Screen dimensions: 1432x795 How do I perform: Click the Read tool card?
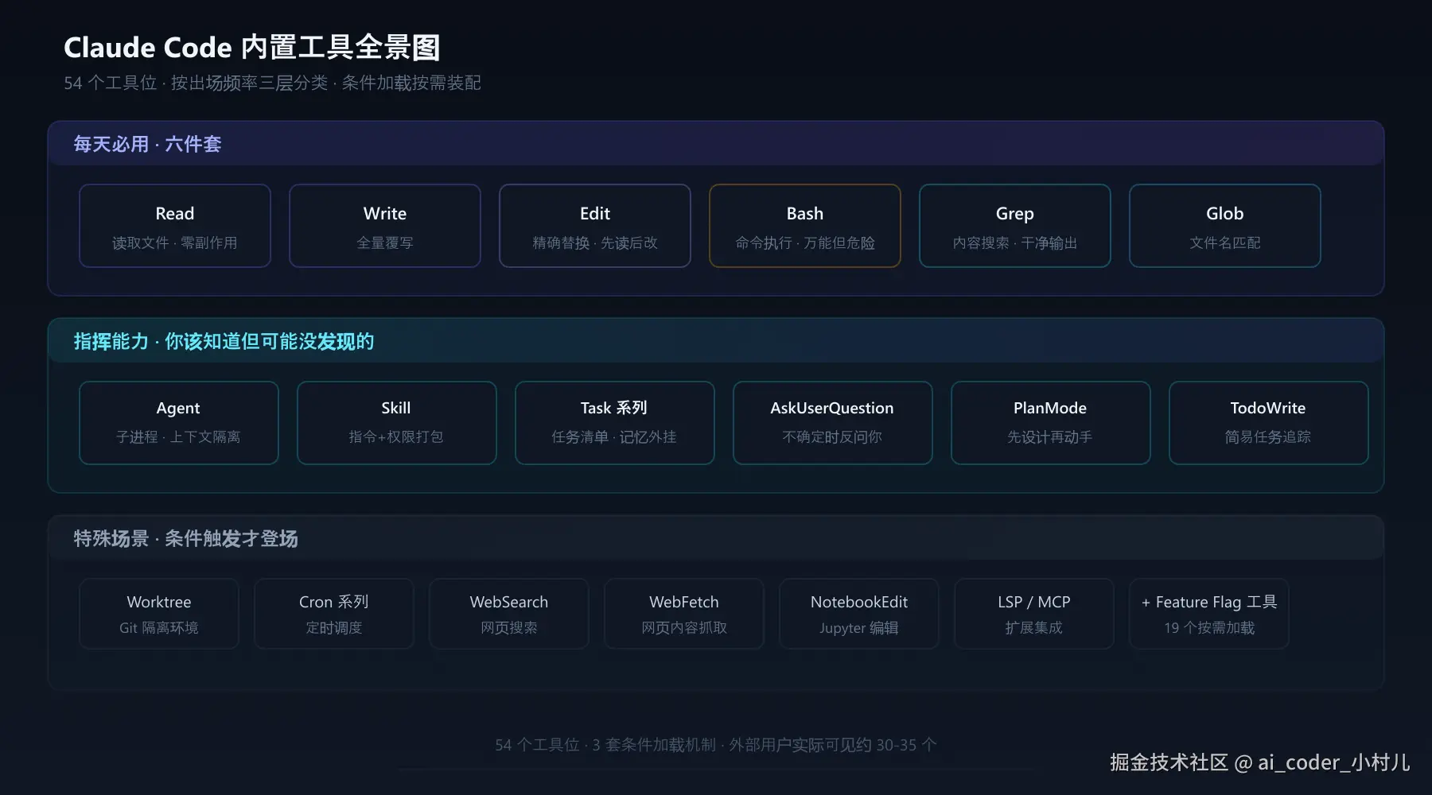tap(175, 226)
